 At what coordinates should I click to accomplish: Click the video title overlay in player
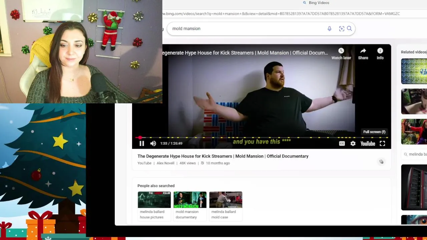pos(245,53)
